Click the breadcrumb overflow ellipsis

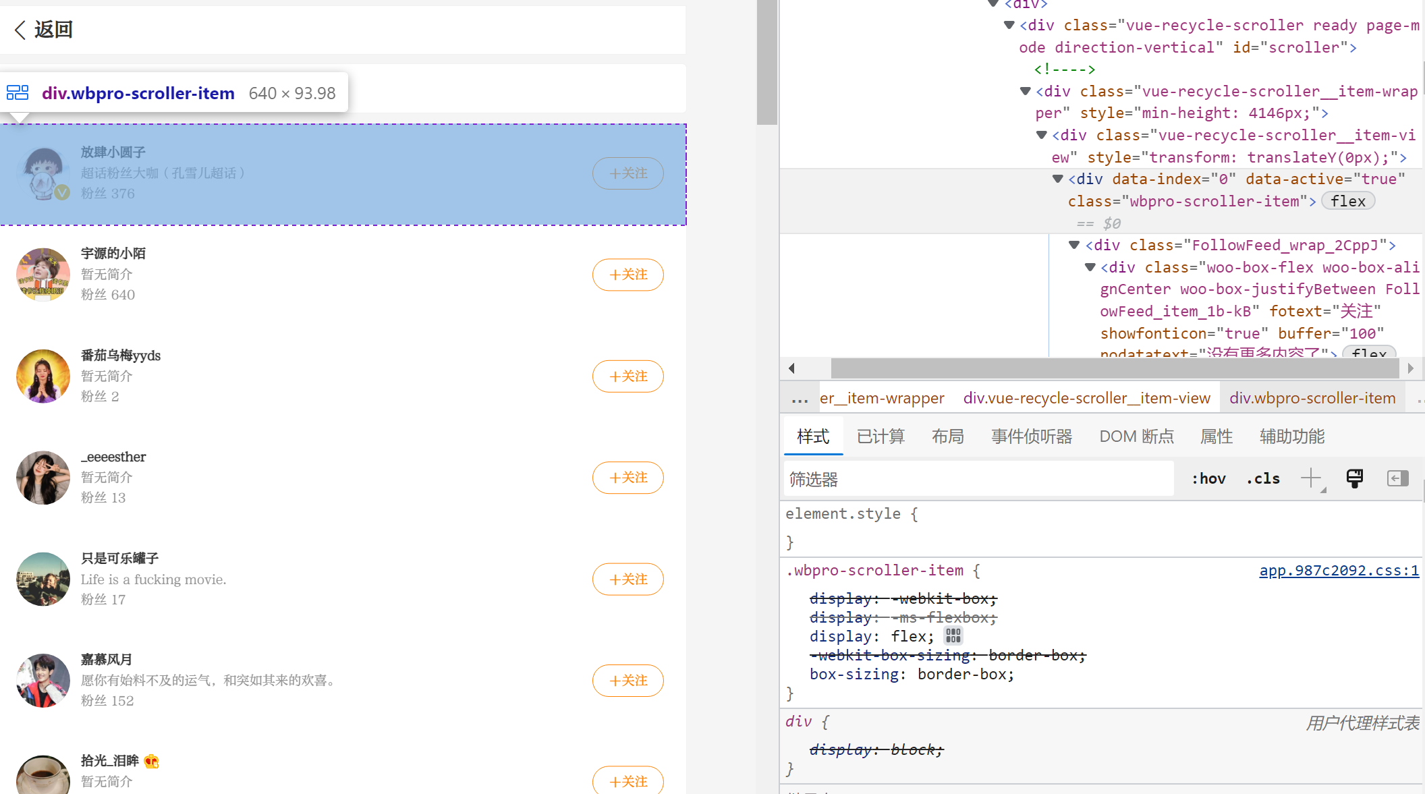coord(800,399)
